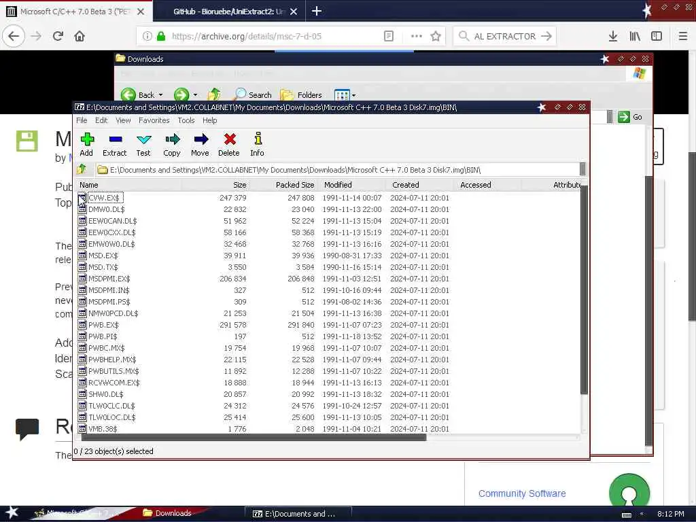The width and height of the screenshot is (696, 522).
Task: Sort by the Accessed column header
Action: point(487,185)
